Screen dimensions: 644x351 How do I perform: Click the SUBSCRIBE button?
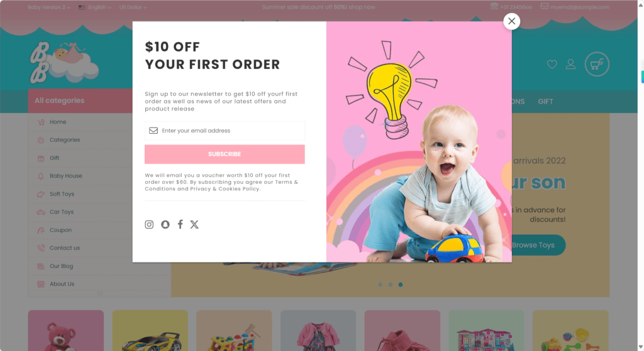225,154
